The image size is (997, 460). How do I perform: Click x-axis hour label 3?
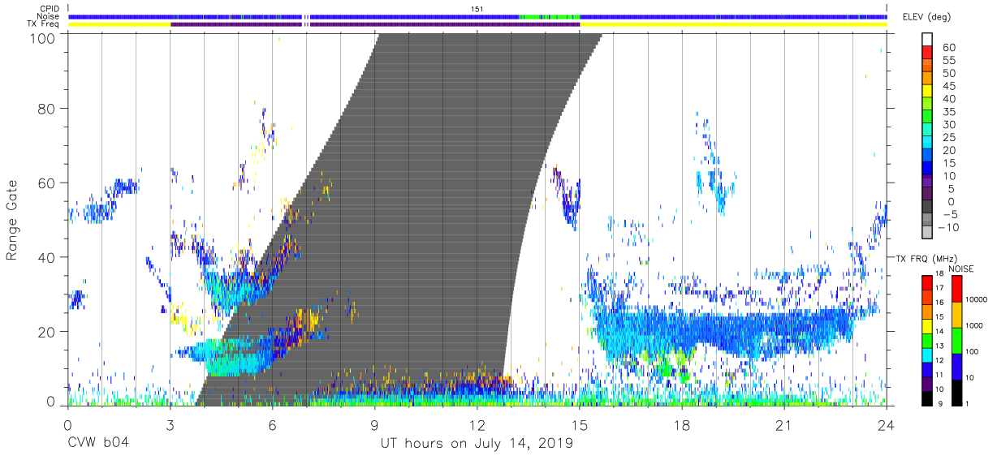coord(170,425)
